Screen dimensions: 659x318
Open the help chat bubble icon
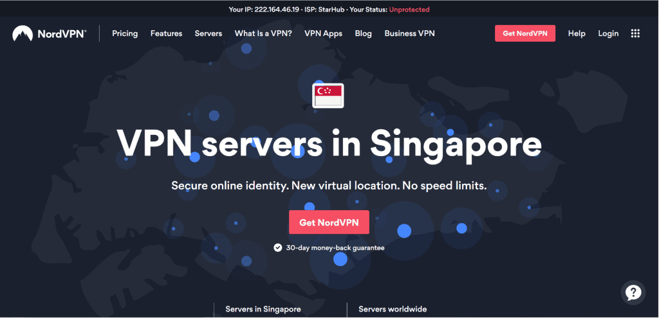(633, 292)
